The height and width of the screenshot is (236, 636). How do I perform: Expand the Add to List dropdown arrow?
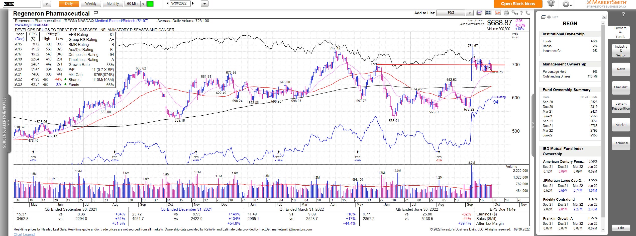pos(470,13)
